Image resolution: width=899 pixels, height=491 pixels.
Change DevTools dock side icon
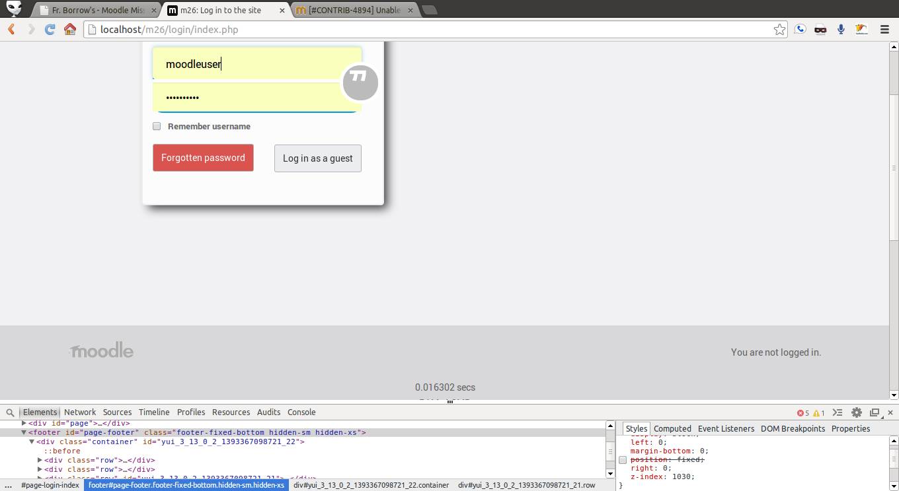(x=875, y=412)
